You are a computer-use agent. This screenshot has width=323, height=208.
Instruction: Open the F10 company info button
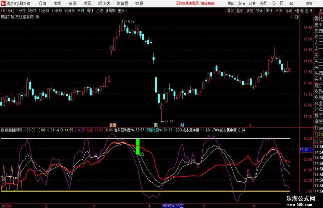point(279,11)
